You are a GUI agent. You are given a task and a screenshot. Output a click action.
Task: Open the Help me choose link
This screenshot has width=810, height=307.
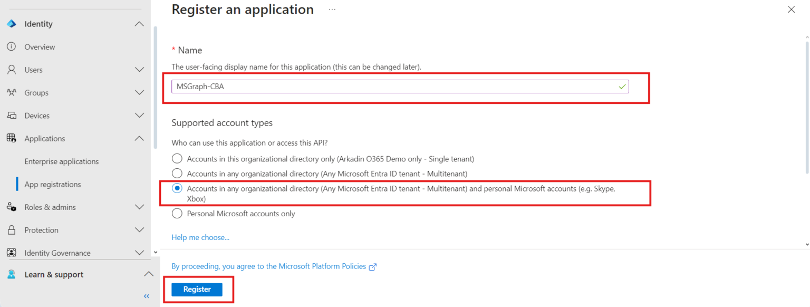(200, 237)
